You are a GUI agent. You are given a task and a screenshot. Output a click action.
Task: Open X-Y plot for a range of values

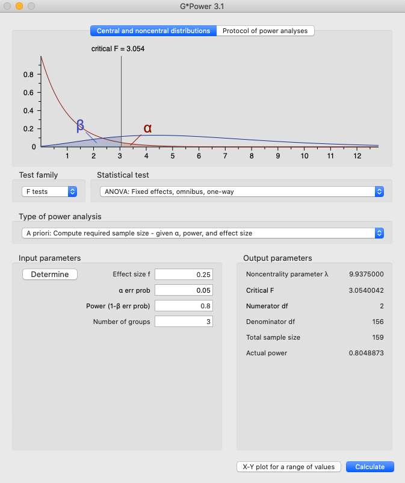289,467
